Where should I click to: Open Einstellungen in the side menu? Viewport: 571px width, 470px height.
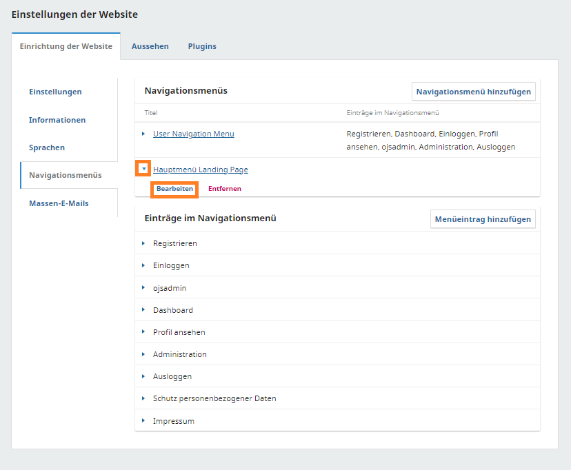point(55,92)
